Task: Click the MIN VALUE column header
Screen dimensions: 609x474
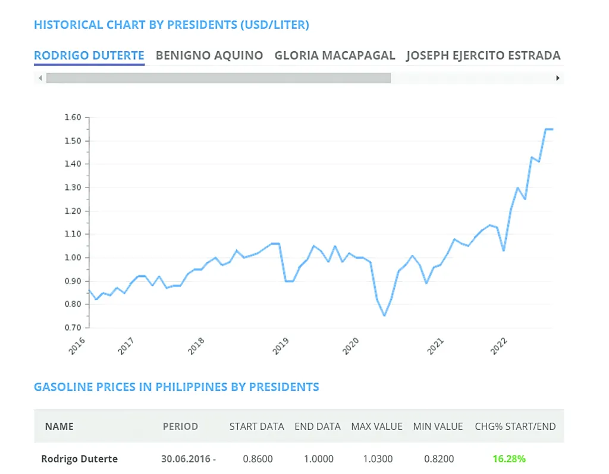Action: point(438,426)
